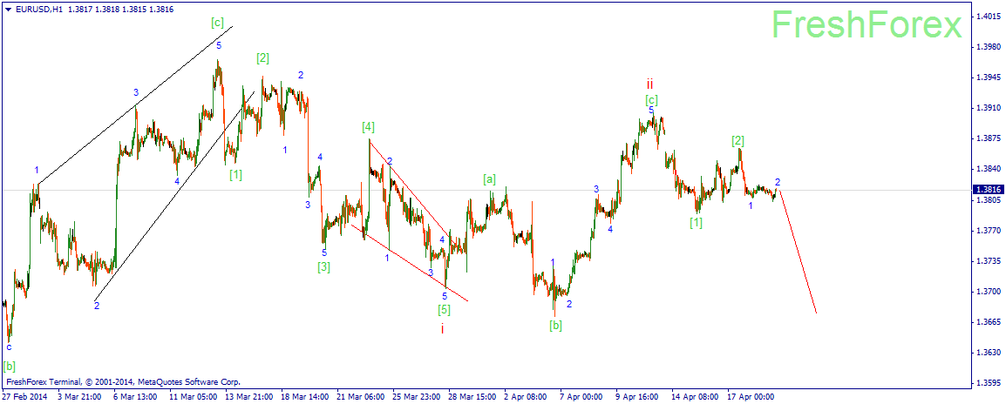Click the FreshForex Terminal copyright text
Viewport: 1006px width, 404px height.
[123, 381]
